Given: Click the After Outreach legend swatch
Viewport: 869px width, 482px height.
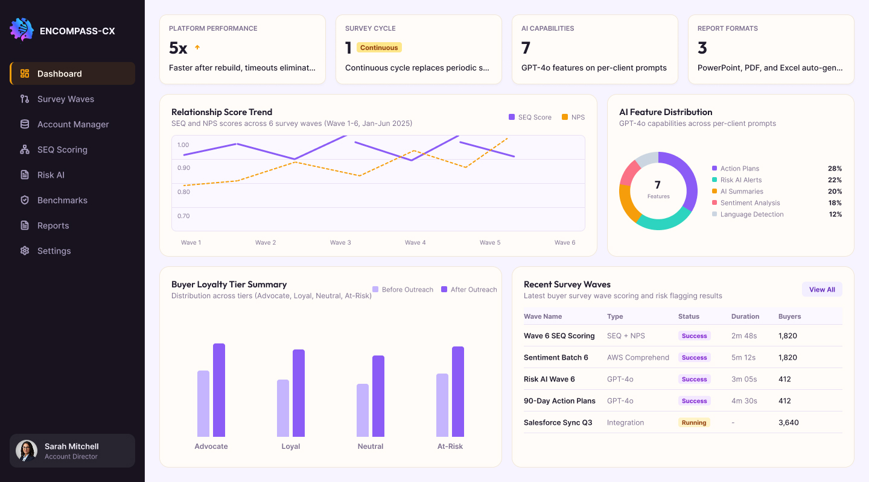Looking at the screenshot, I should pos(444,289).
